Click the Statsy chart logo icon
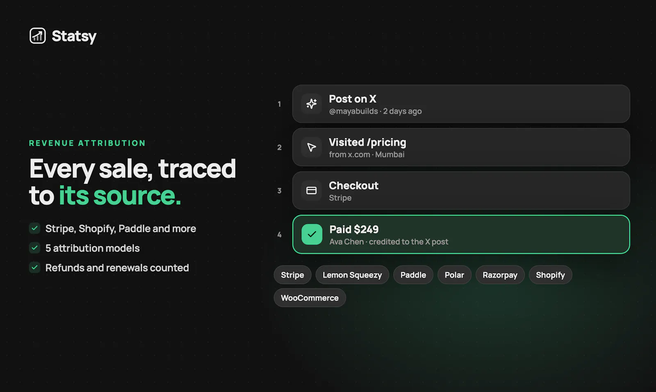Image resolution: width=656 pixels, height=392 pixels. (38, 36)
